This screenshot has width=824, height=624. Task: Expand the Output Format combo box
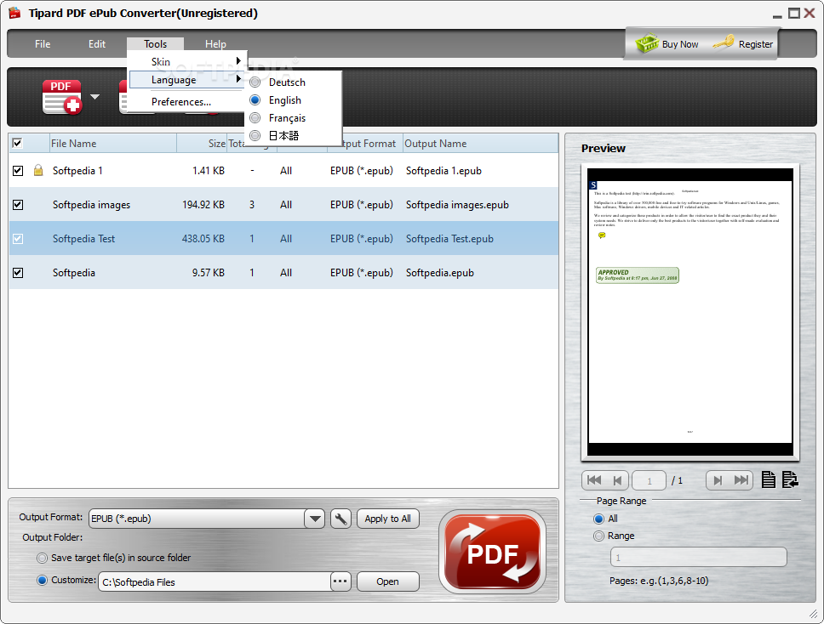(315, 519)
